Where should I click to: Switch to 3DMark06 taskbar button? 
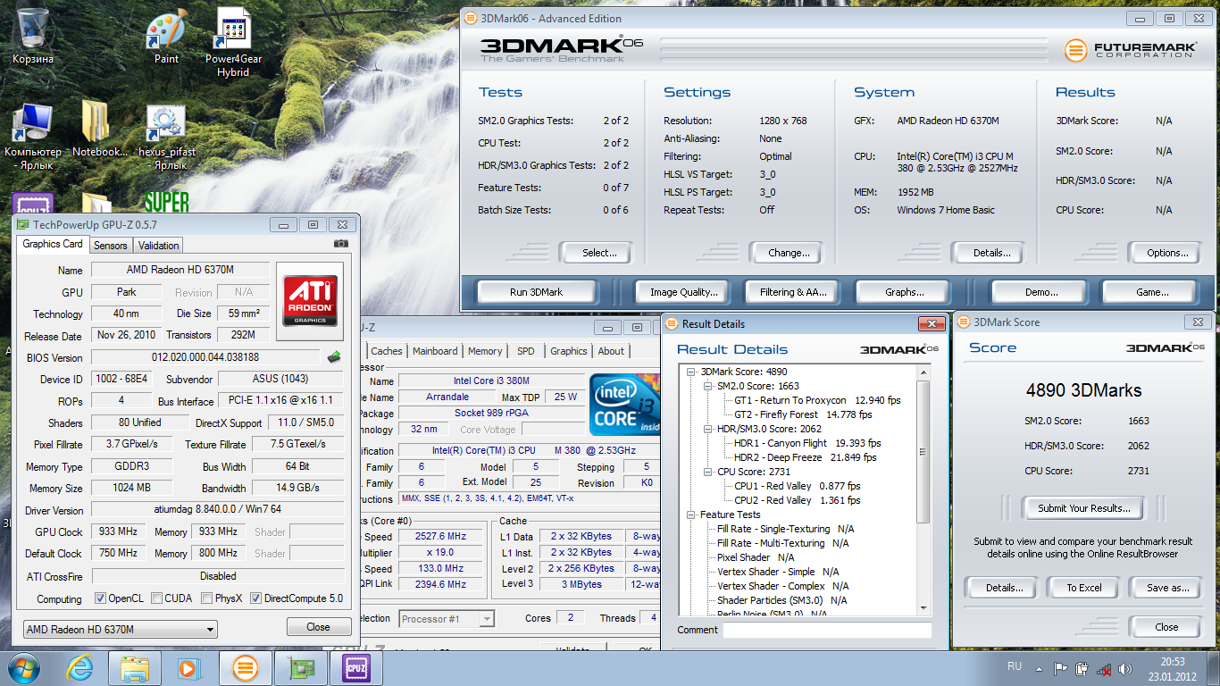click(x=245, y=667)
